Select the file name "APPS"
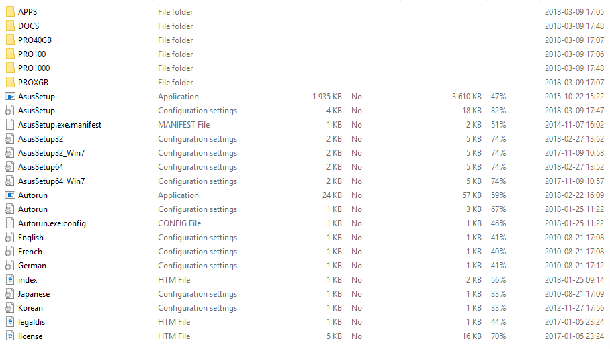Image resolution: width=610 pixels, height=349 pixels. click(28, 12)
